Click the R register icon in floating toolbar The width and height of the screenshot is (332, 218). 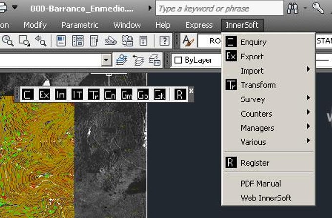click(180, 95)
